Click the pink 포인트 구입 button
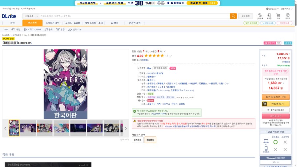This screenshot has width=297, height=167. coord(276,116)
